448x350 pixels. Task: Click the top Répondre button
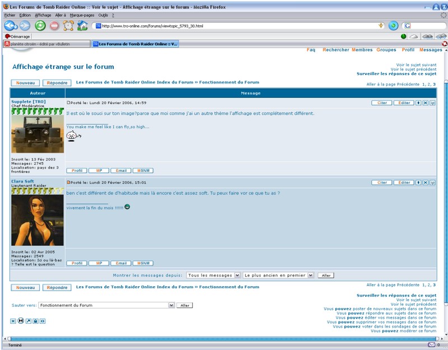click(x=57, y=83)
